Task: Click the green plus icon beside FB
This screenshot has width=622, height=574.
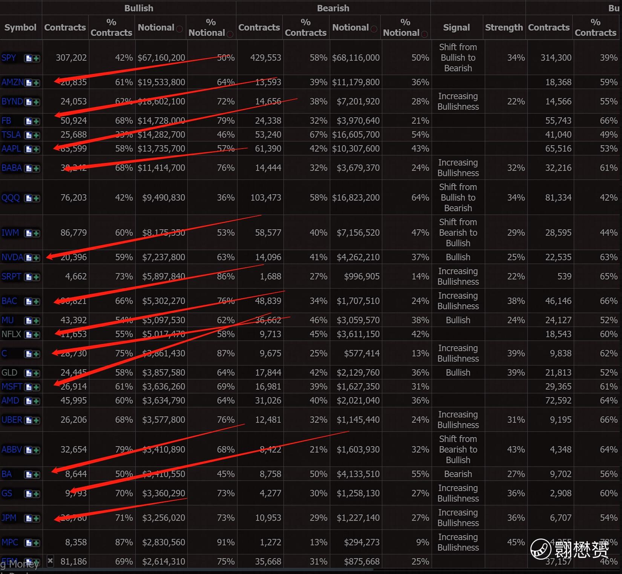Action: [36, 121]
